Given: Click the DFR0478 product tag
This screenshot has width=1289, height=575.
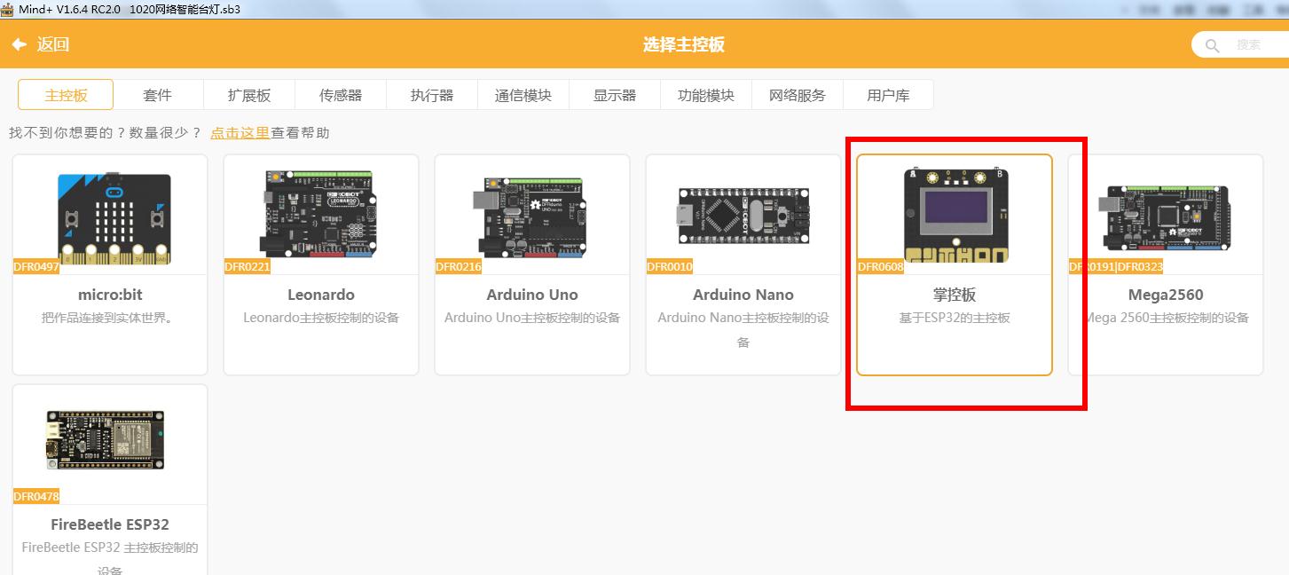Looking at the screenshot, I should [x=36, y=497].
